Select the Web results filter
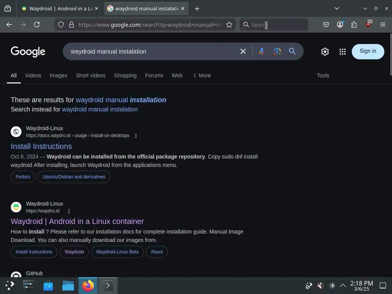 pos(177,75)
